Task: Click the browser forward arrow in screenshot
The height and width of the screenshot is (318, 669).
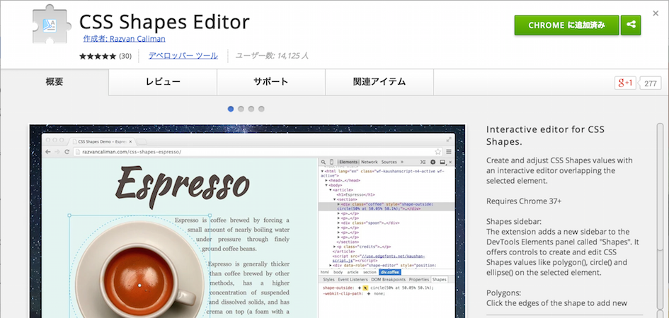Action: pyautogui.click(x=57, y=152)
